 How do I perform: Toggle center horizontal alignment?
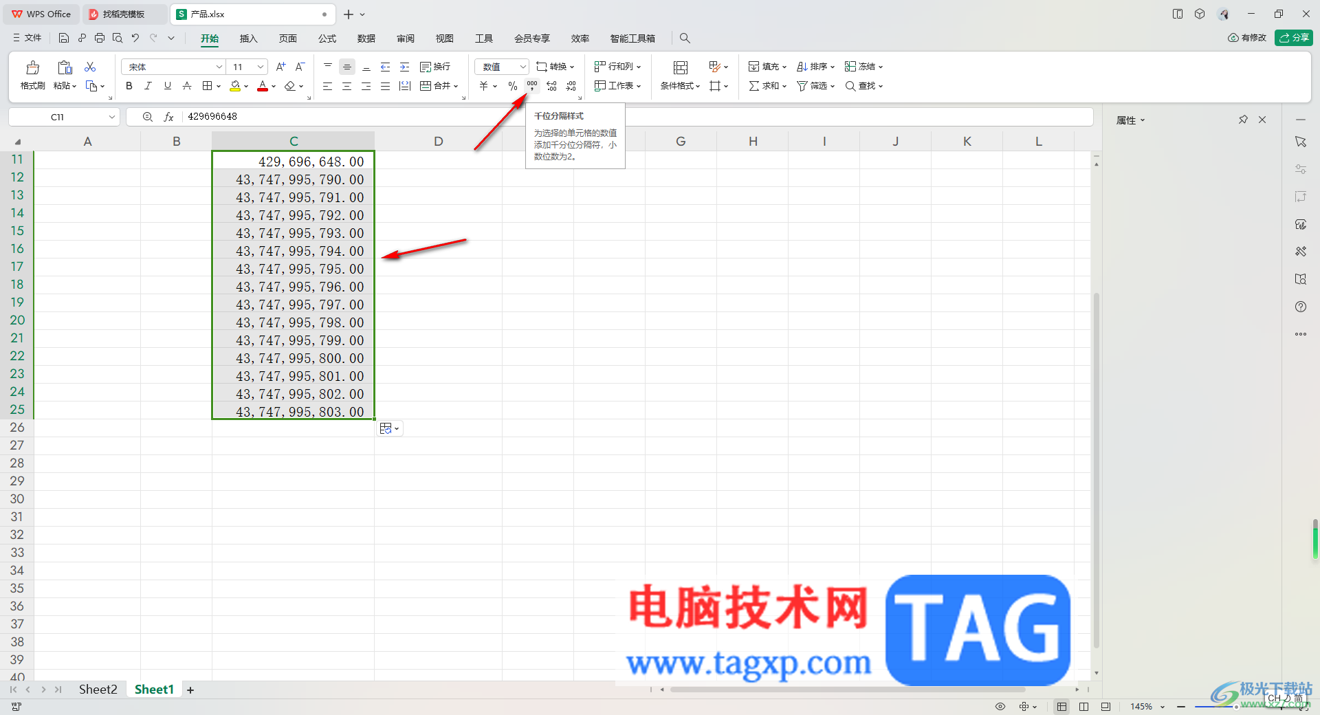[x=347, y=86]
